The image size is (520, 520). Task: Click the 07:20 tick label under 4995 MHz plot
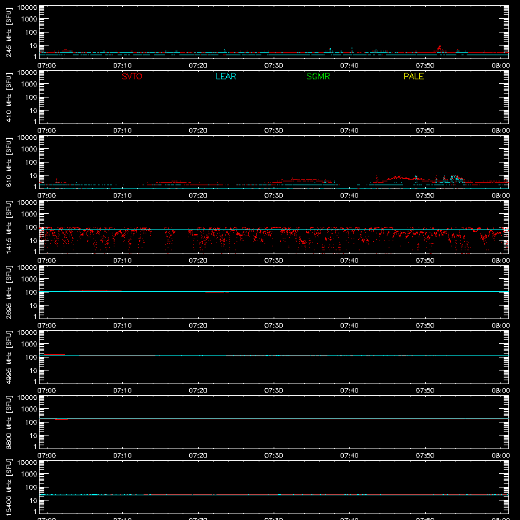point(198,391)
